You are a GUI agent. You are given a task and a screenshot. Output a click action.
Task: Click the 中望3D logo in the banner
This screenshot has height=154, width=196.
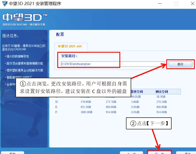coord(25,17)
